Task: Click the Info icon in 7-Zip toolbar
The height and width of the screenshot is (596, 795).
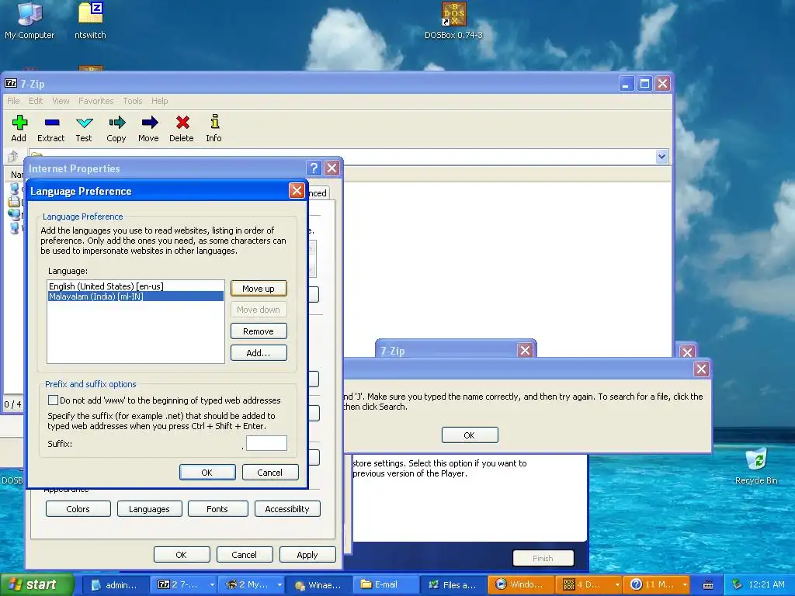Action: 214,129
